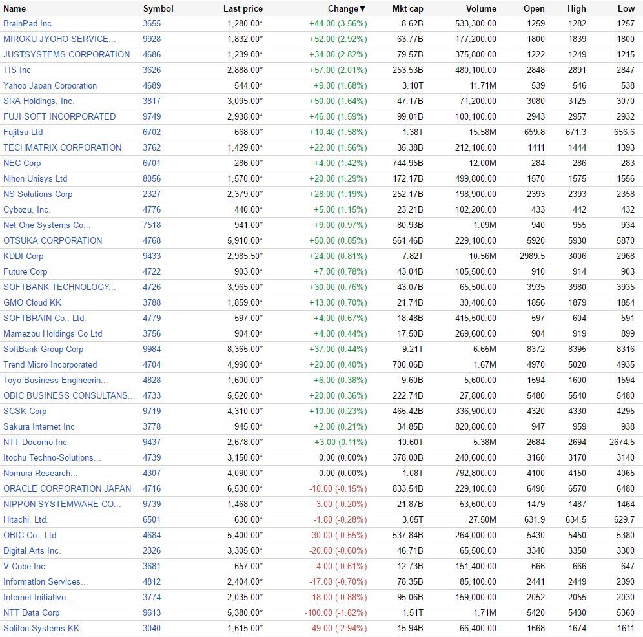Image resolution: width=643 pixels, height=637 pixels.
Task: Open SOFTBRAIN Co., Ltd. link
Action: point(45,318)
